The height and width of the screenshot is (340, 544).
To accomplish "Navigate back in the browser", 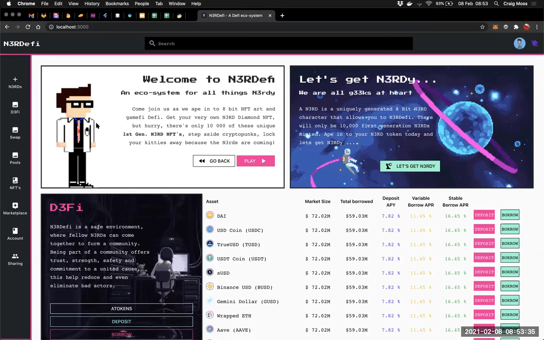I will tap(7, 27).
